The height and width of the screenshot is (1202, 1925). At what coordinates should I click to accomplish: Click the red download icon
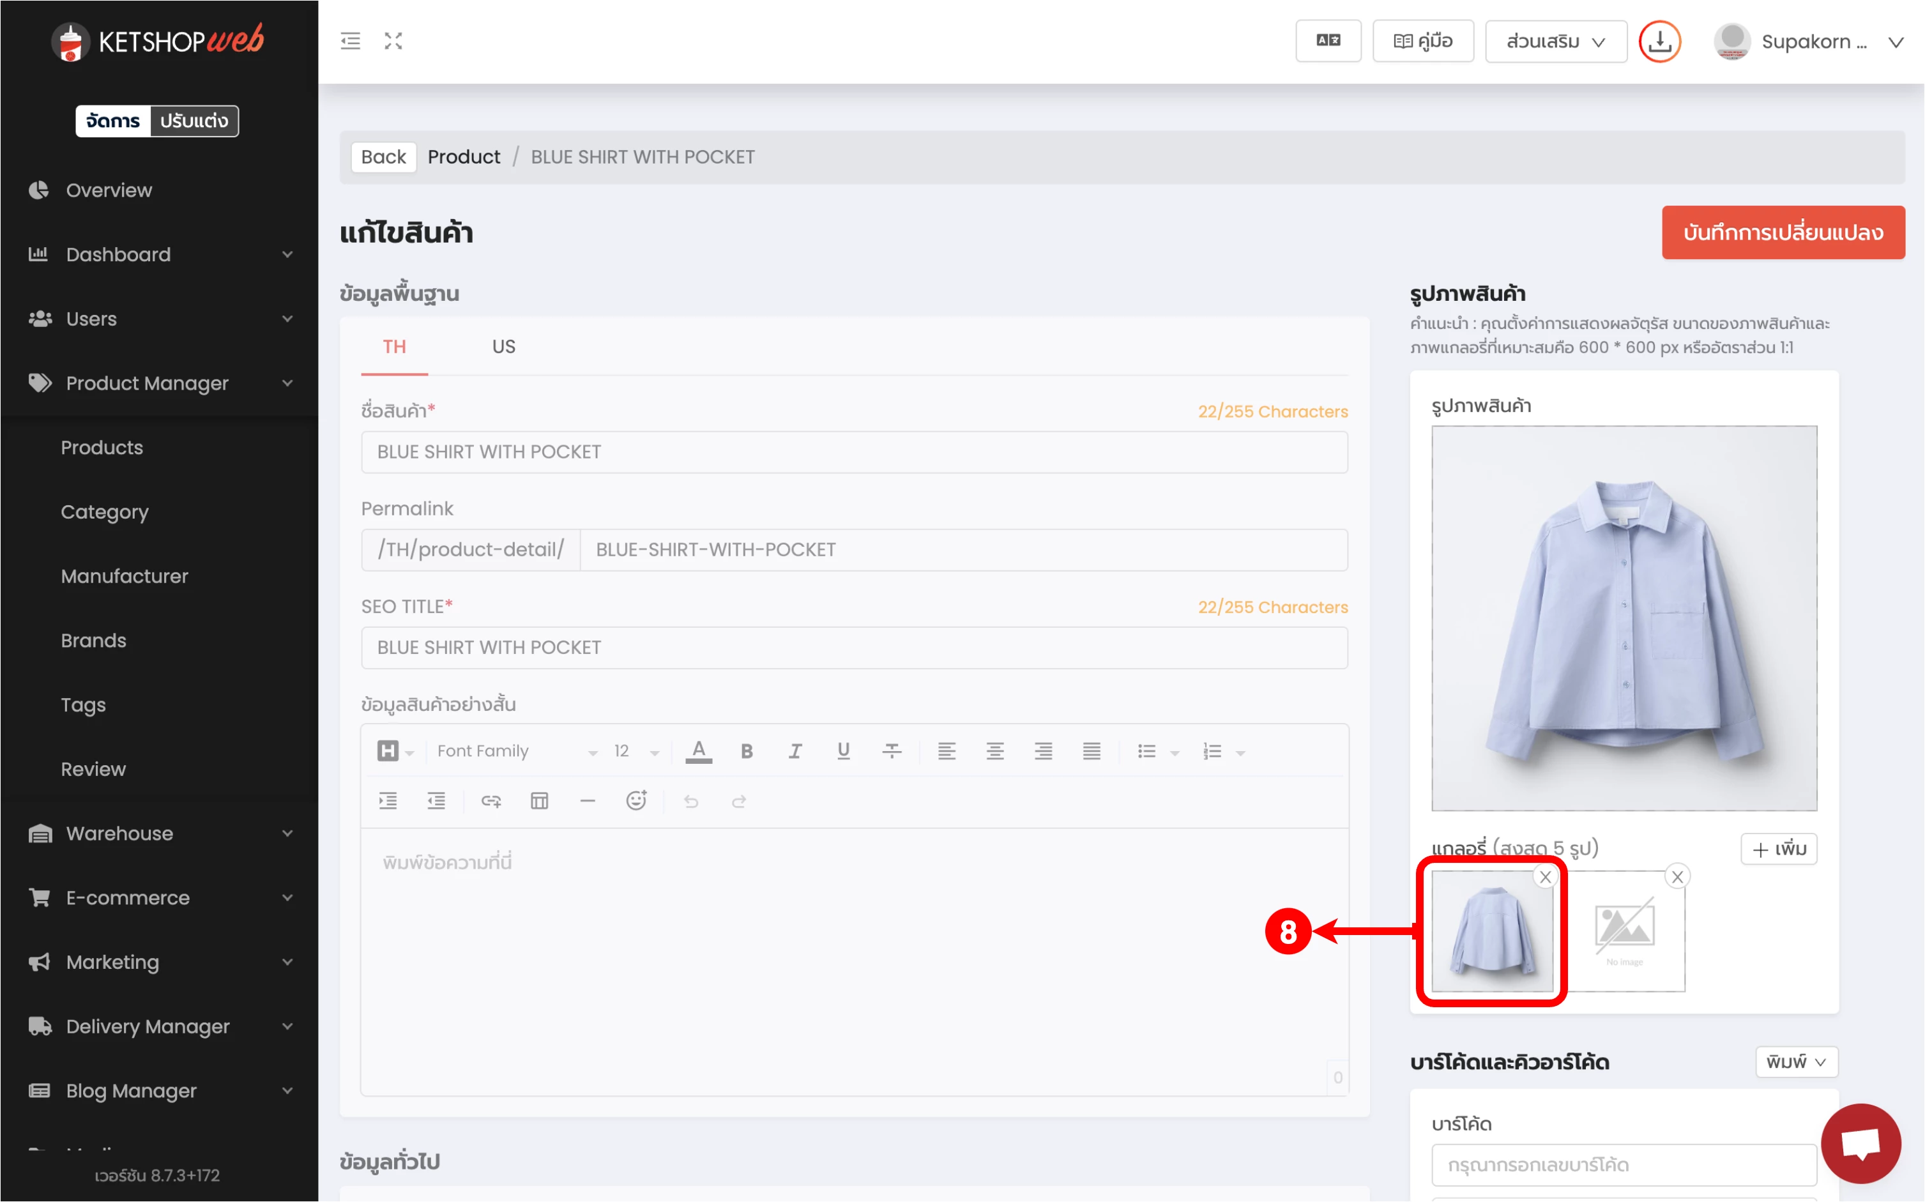click(x=1659, y=42)
